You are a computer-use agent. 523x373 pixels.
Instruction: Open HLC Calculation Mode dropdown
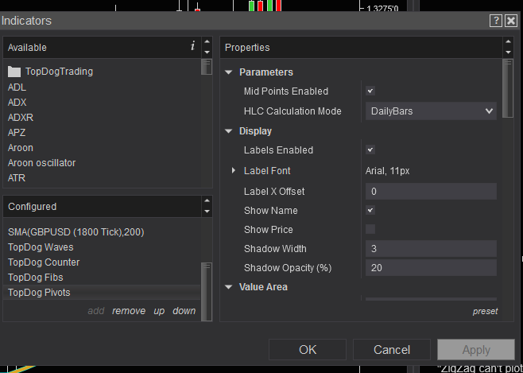coord(431,111)
